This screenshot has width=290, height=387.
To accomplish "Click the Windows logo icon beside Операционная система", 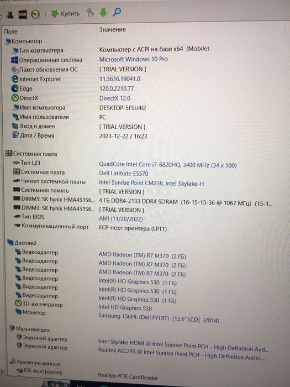I will click(14, 60).
